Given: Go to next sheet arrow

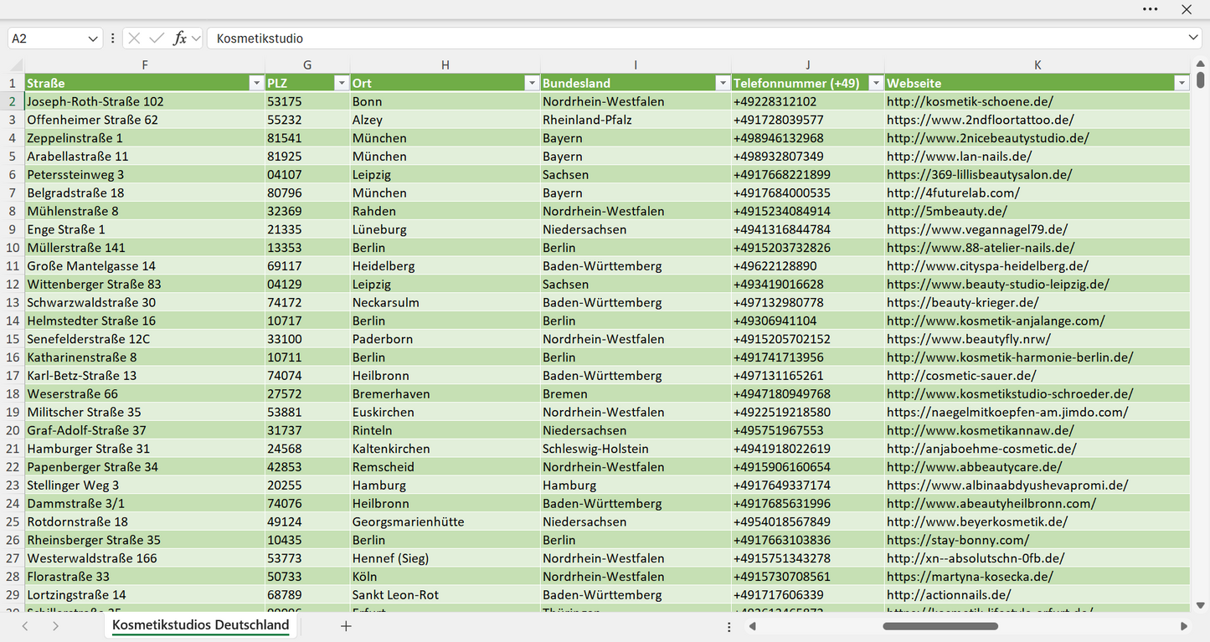Looking at the screenshot, I should 55,626.
